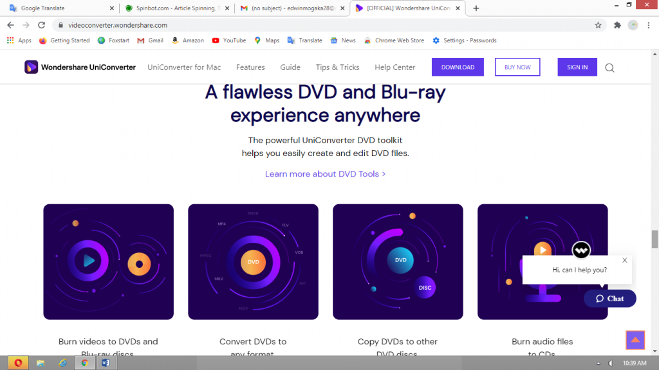Open Opera from the taskbar
This screenshot has height=370, width=659.
click(x=18, y=363)
